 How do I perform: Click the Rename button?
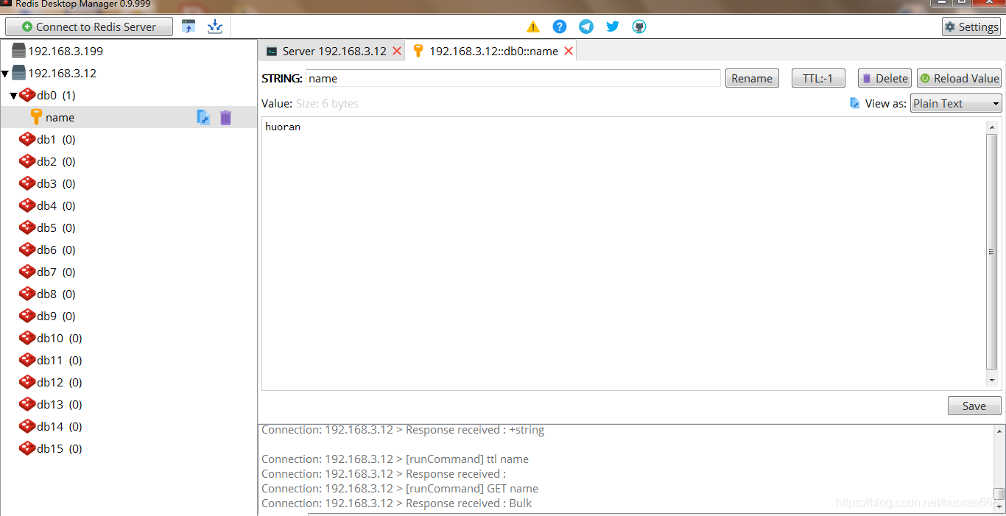(752, 78)
